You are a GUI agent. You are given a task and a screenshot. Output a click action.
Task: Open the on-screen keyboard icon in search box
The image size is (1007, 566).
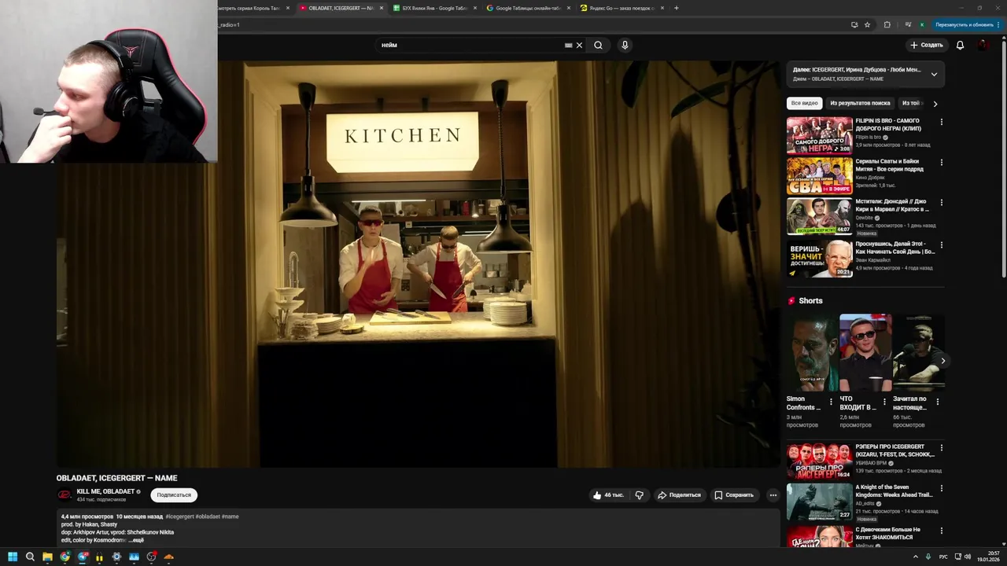pyautogui.click(x=568, y=45)
